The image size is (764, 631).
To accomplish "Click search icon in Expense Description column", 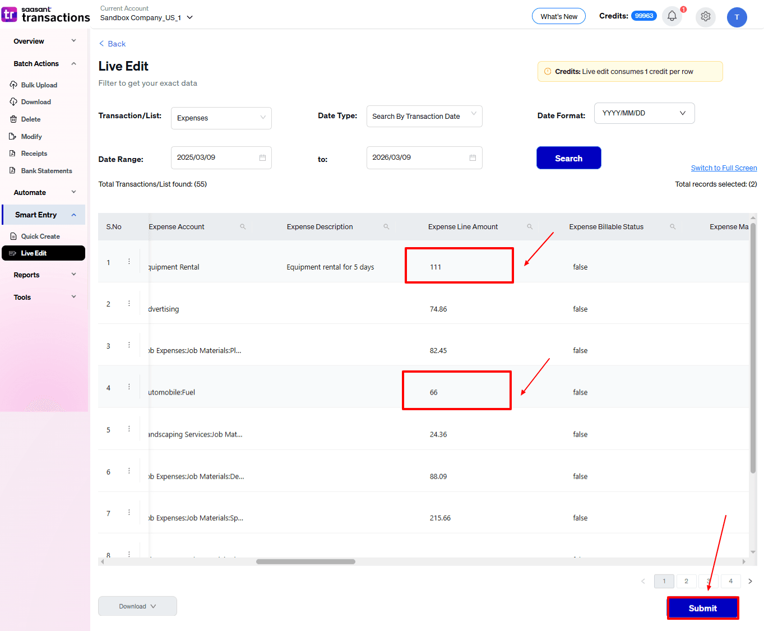I will [x=386, y=227].
